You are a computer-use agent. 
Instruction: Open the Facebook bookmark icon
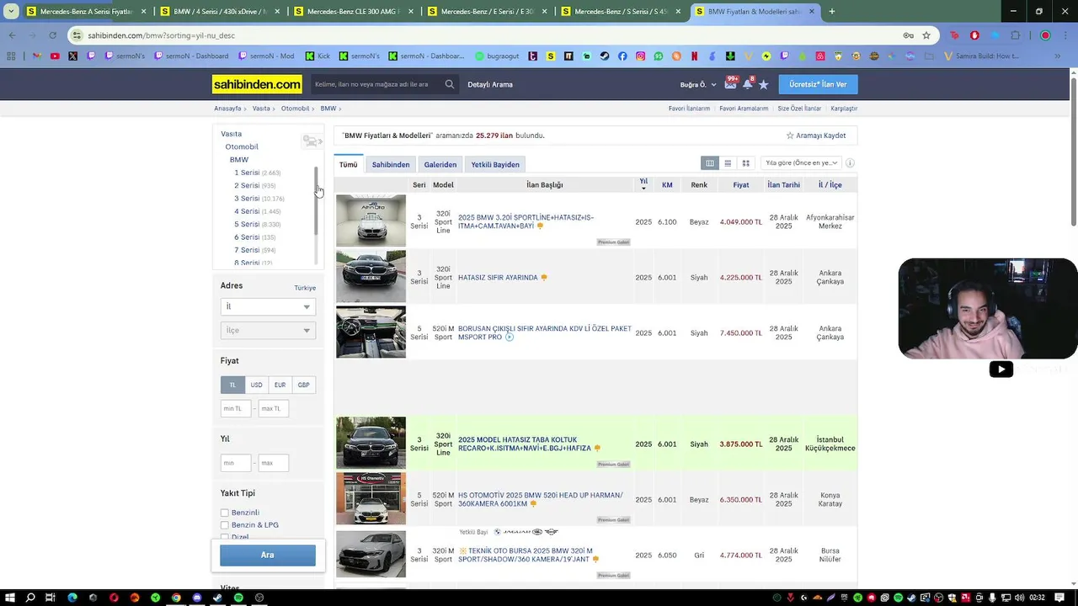click(x=622, y=56)
